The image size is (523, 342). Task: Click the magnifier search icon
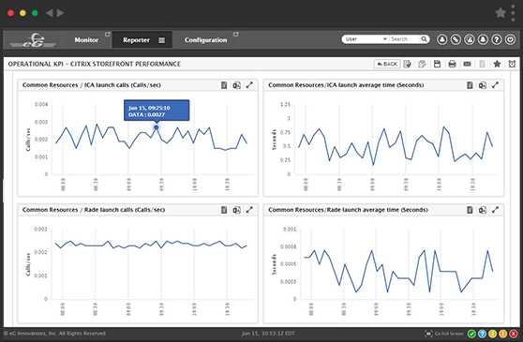[x=424, y=39]
